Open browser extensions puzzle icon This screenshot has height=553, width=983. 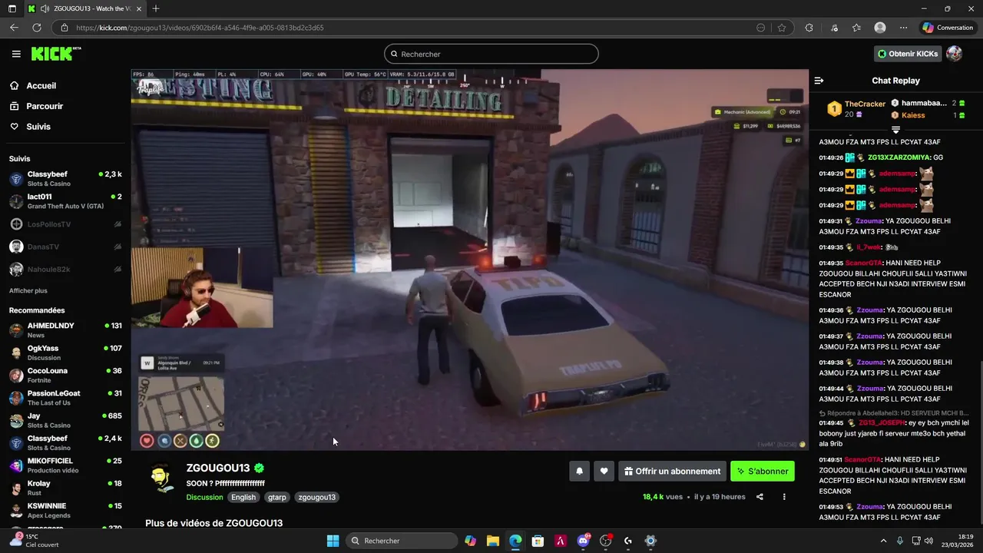coord(809,28)
